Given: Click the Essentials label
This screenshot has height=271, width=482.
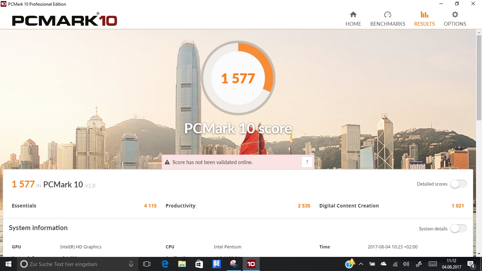Looking at the screenshot, I should 24,206.
